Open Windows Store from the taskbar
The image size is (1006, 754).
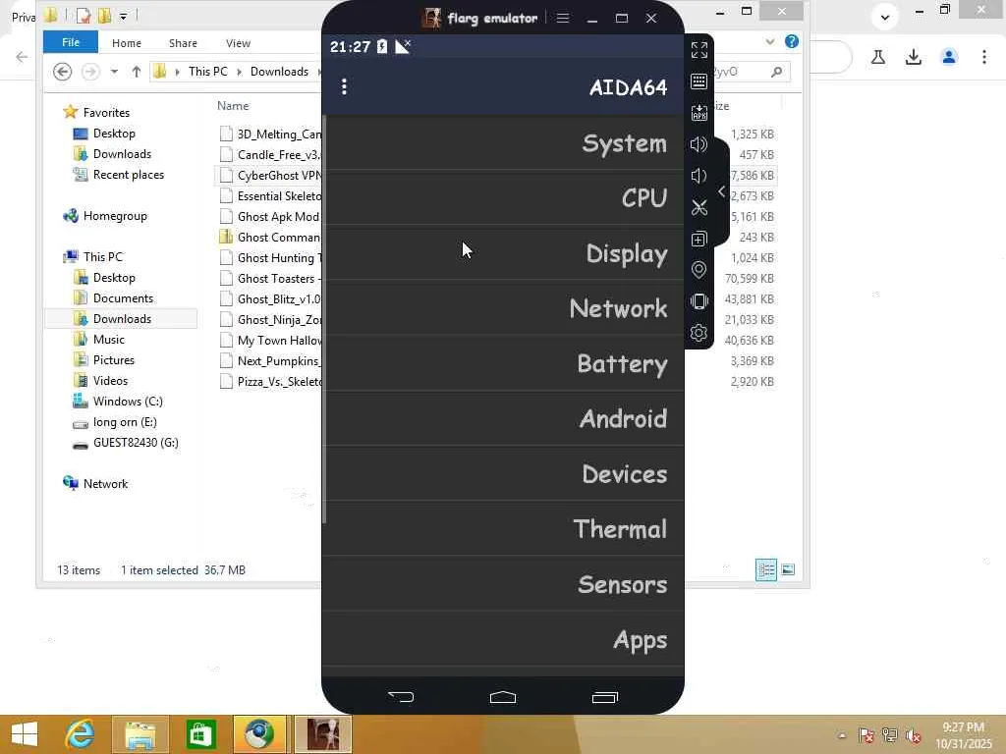click(x=200, y=734)
